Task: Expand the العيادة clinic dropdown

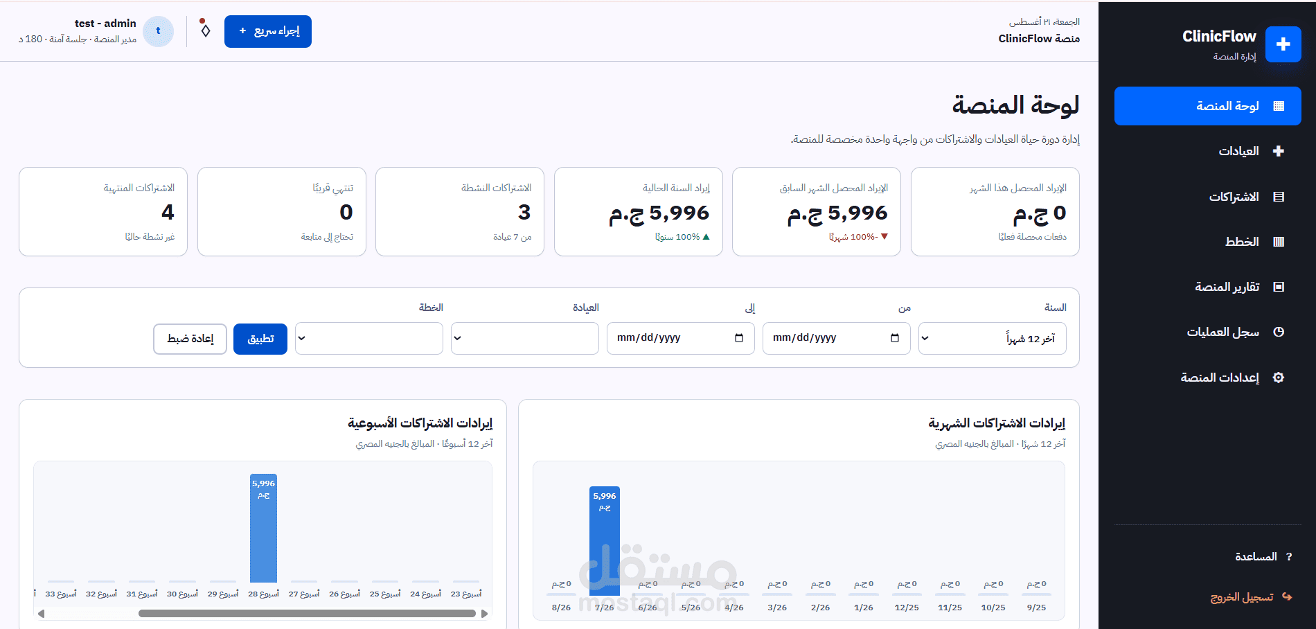Action: coord(525,339)
